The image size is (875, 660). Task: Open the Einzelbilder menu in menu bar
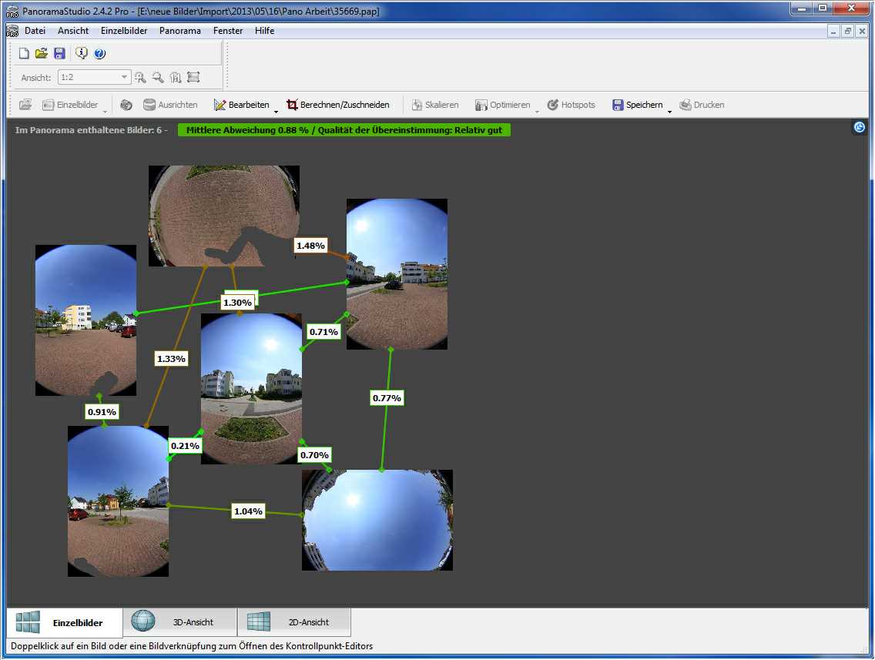124,31
